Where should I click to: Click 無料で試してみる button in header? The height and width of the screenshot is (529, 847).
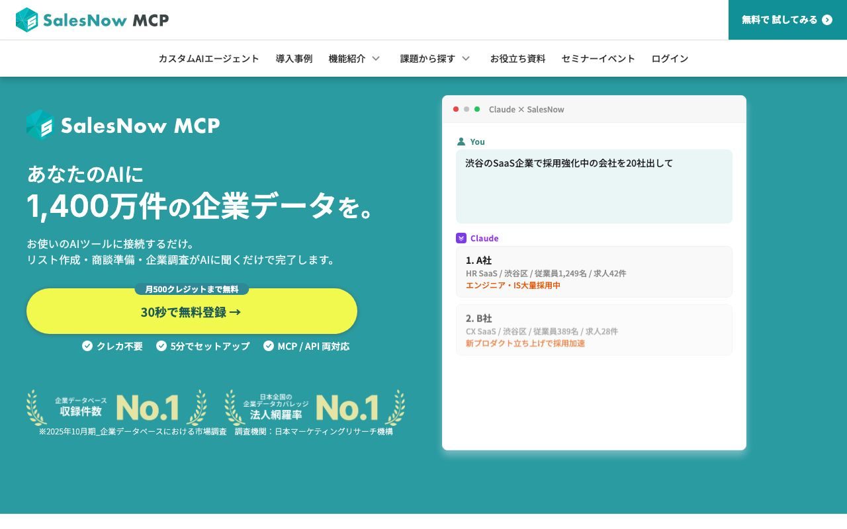[787, 20]
